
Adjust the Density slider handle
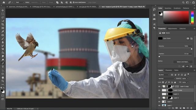[x=192, y=49]
